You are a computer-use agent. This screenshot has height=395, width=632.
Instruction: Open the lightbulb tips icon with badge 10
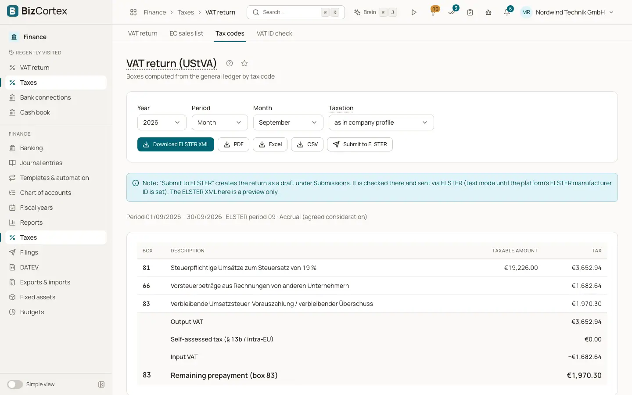point(433,12)
